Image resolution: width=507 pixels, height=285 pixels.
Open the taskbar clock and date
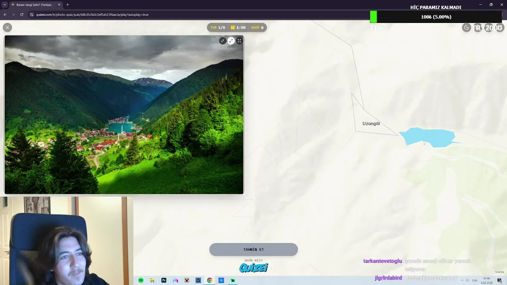487,280
